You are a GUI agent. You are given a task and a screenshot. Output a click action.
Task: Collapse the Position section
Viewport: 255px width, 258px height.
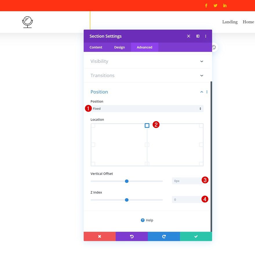coord(201,92)
